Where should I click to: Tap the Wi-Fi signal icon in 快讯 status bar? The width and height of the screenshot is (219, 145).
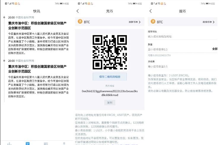13,4
